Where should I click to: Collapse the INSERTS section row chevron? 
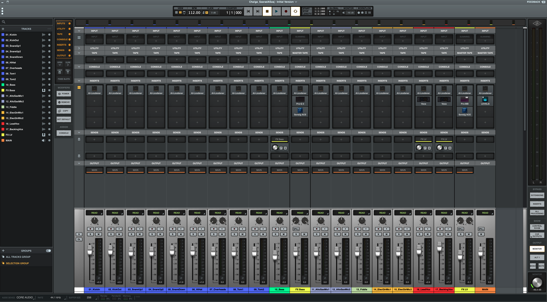(x=79, y=81)
